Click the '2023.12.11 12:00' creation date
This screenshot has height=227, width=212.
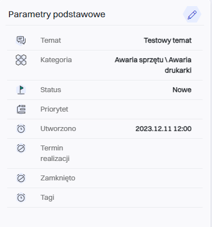click(163, 129)
